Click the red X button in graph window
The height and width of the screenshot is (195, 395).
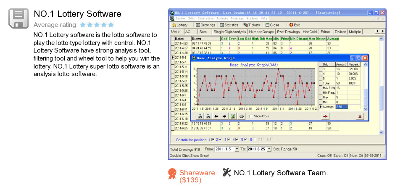pos(360,116)
